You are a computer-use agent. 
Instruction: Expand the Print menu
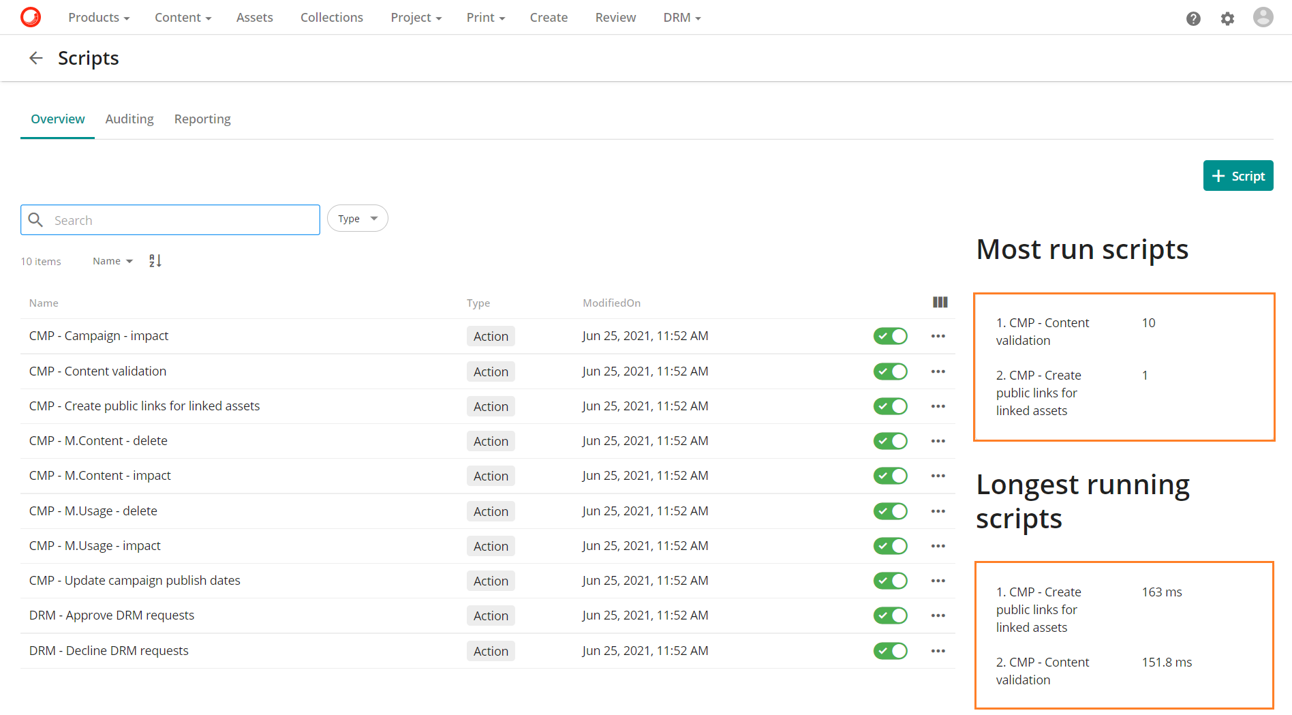tap(485, 18)
